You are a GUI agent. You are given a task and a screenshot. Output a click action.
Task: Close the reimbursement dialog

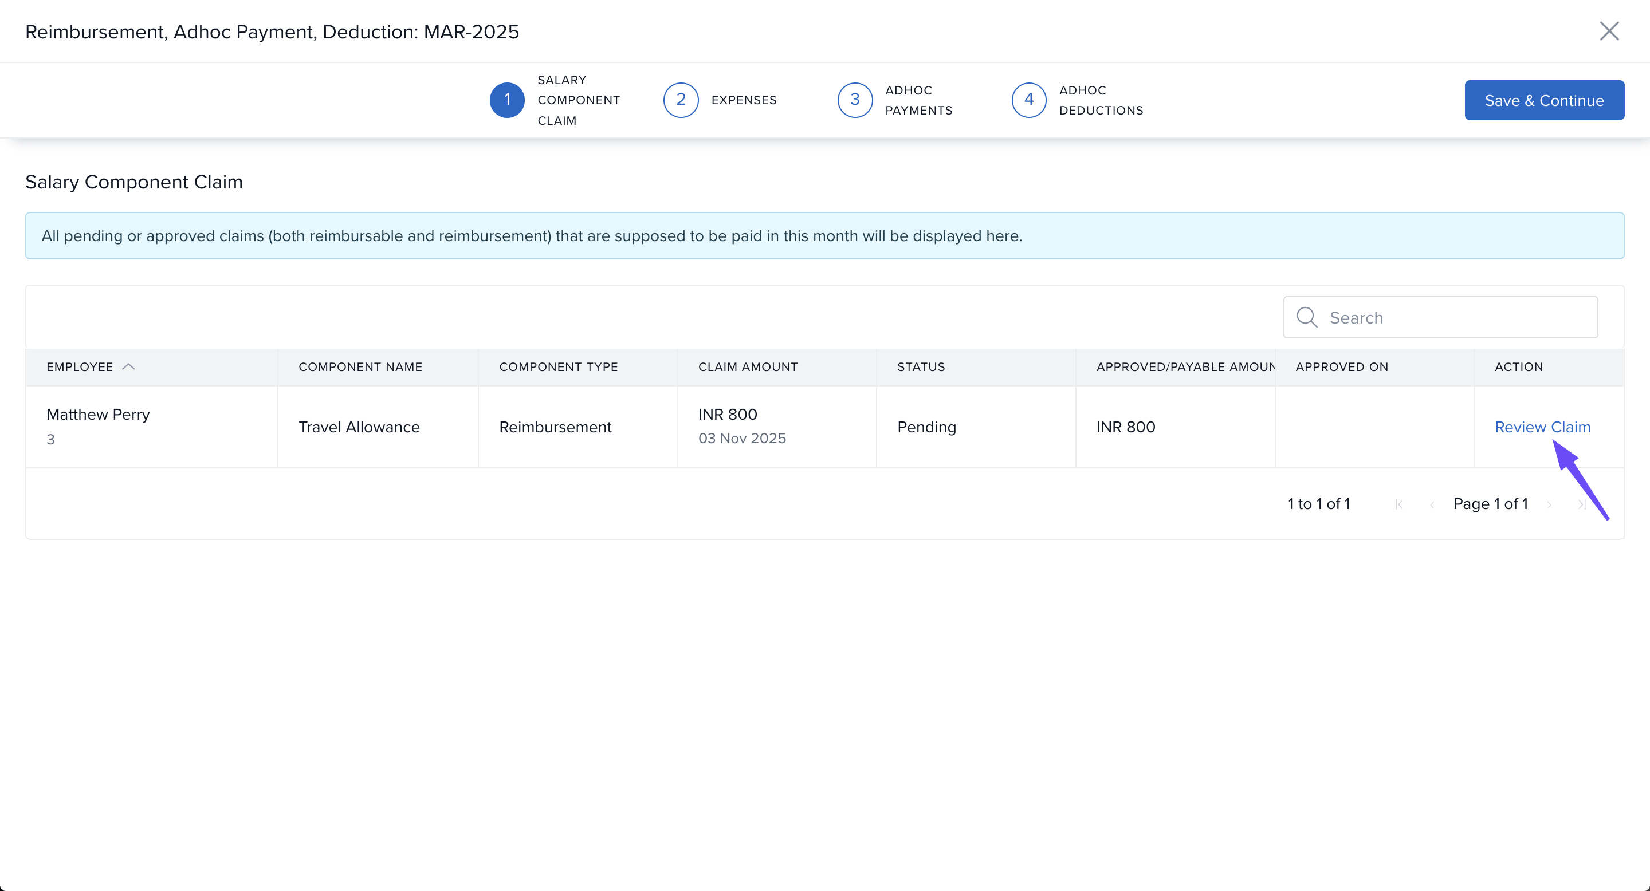click(1608, 31)
